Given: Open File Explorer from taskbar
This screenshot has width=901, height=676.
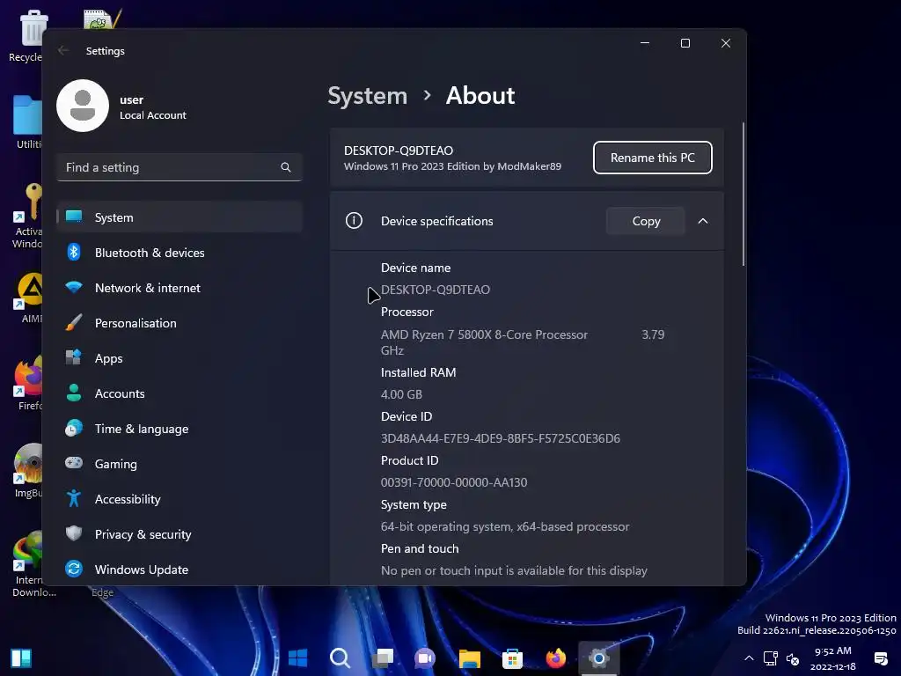Looking at the screenshot, I should click(470, 658).
